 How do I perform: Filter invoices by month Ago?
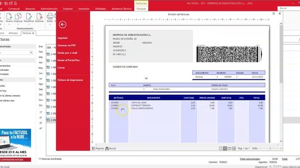coord(41,84)
